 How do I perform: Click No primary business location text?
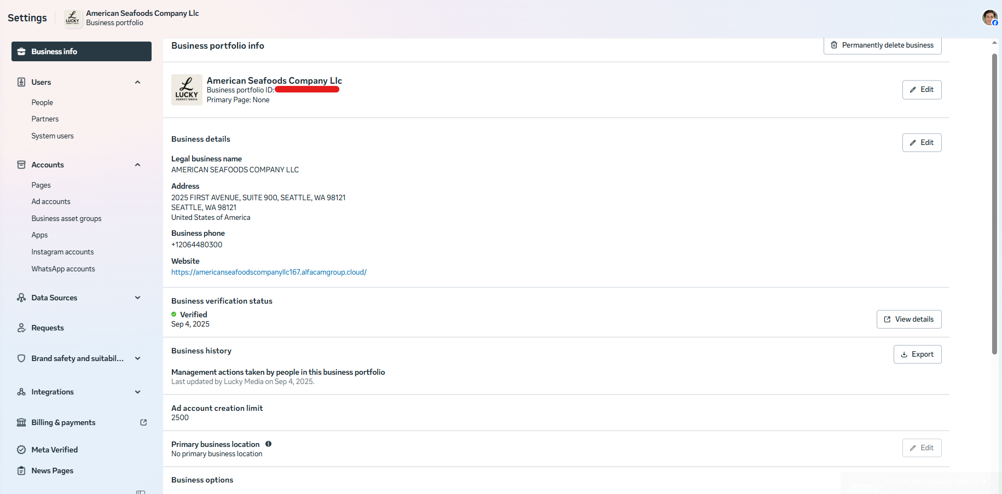click(x=217, y=454)
